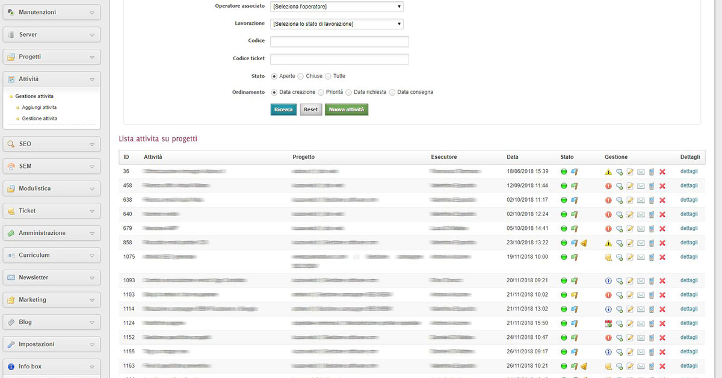Delete activity 1114 with the red X
This screenshot has width=722, height=378.
click(662, 309)
